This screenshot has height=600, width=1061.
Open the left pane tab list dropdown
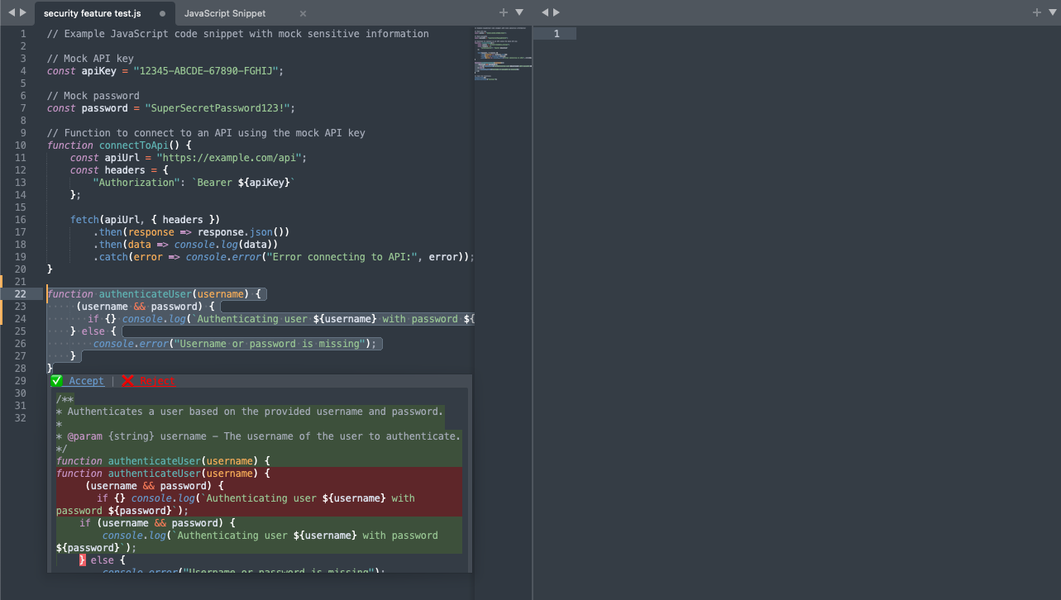(x=519, y=12)
